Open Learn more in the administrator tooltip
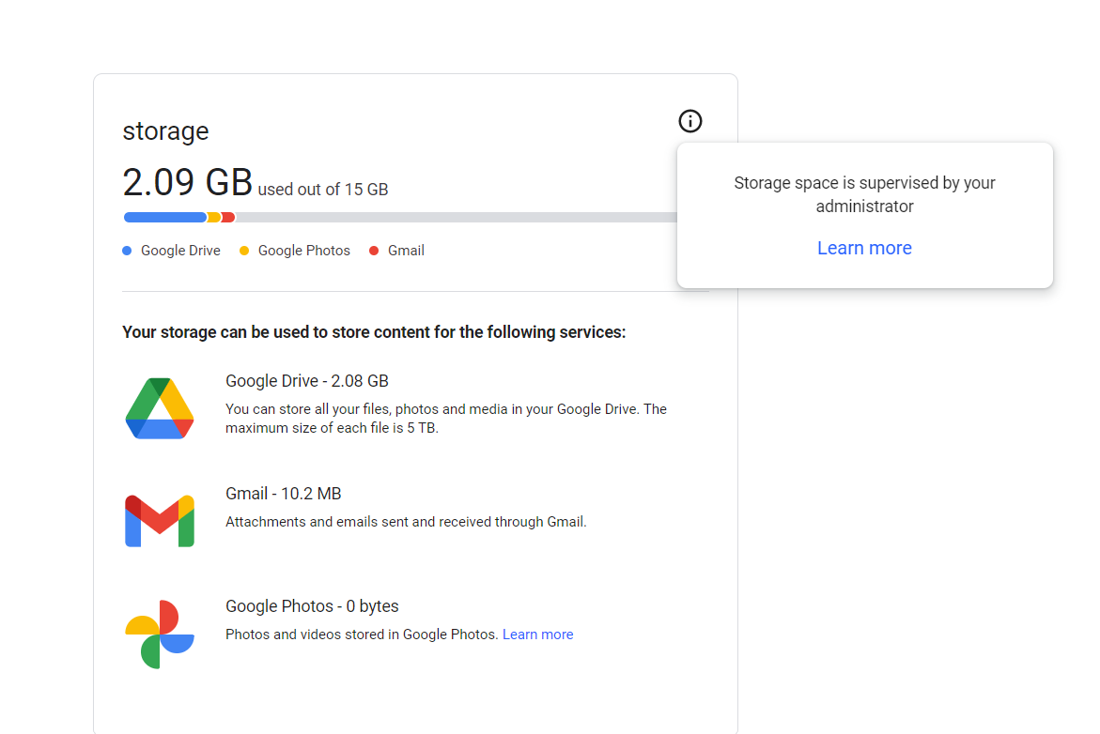 (864, 248)
